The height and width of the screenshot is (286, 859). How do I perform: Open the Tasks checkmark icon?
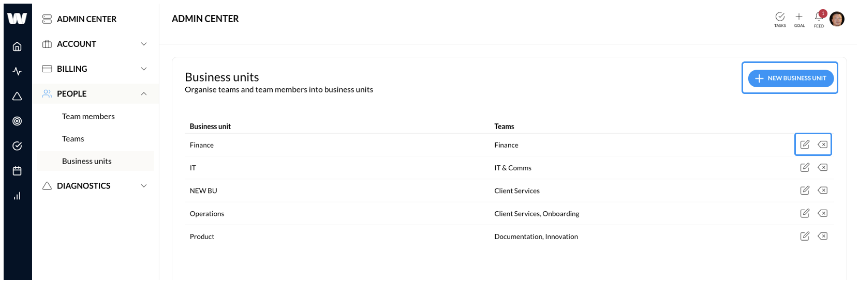[780, 19]
